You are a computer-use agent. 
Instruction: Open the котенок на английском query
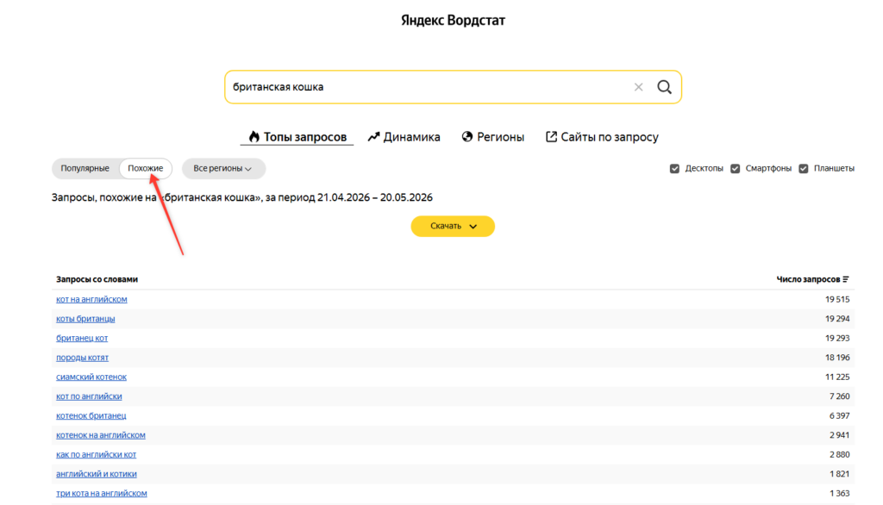(101, 435)
